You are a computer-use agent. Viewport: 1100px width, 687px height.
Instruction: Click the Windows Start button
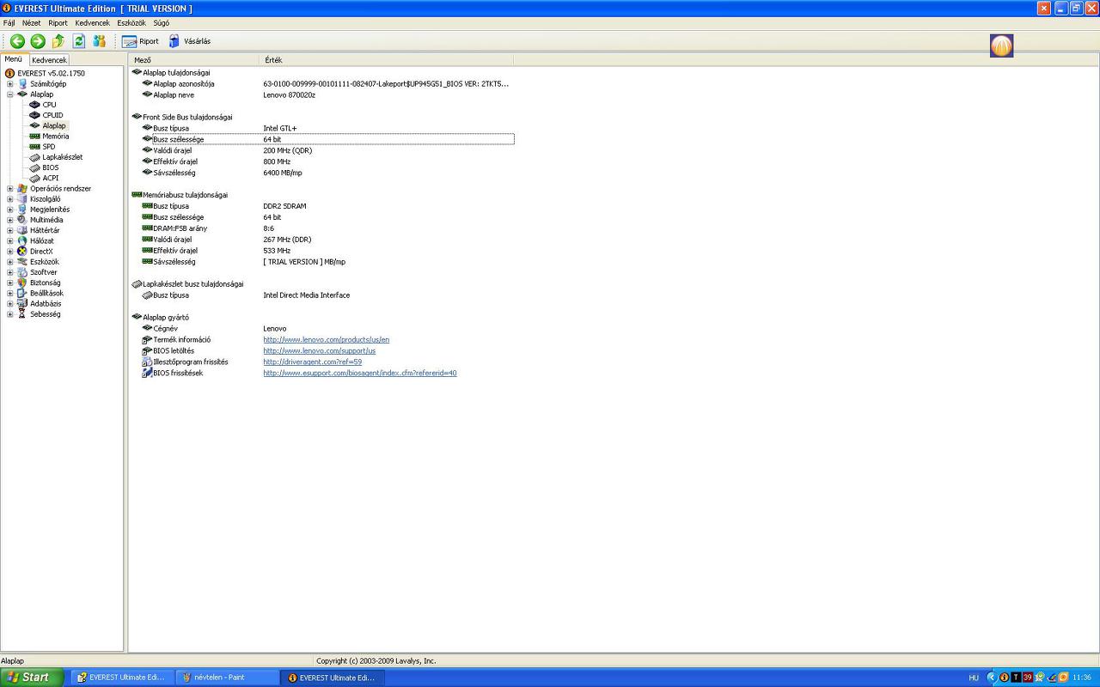point(32,678)
